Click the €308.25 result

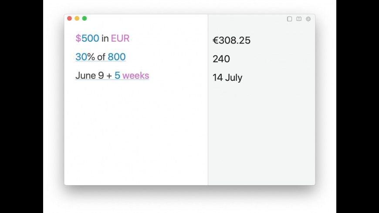(231, 40)
